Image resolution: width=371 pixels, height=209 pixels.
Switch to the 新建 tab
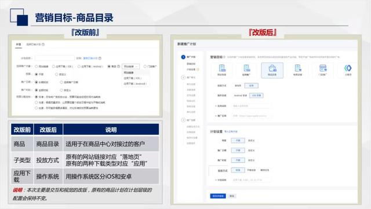click(19, 45)
